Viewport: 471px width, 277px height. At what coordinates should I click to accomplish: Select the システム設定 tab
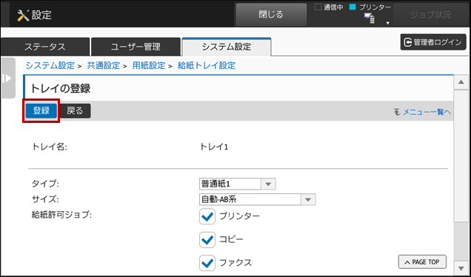(x=227, y=47)
